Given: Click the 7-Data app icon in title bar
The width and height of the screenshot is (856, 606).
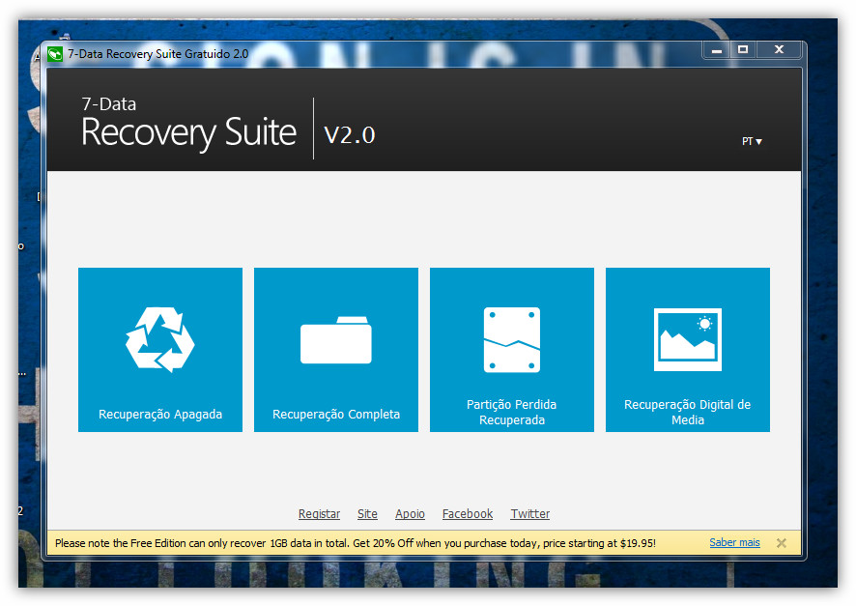Looking at the screenshot, I should point(55,54).
